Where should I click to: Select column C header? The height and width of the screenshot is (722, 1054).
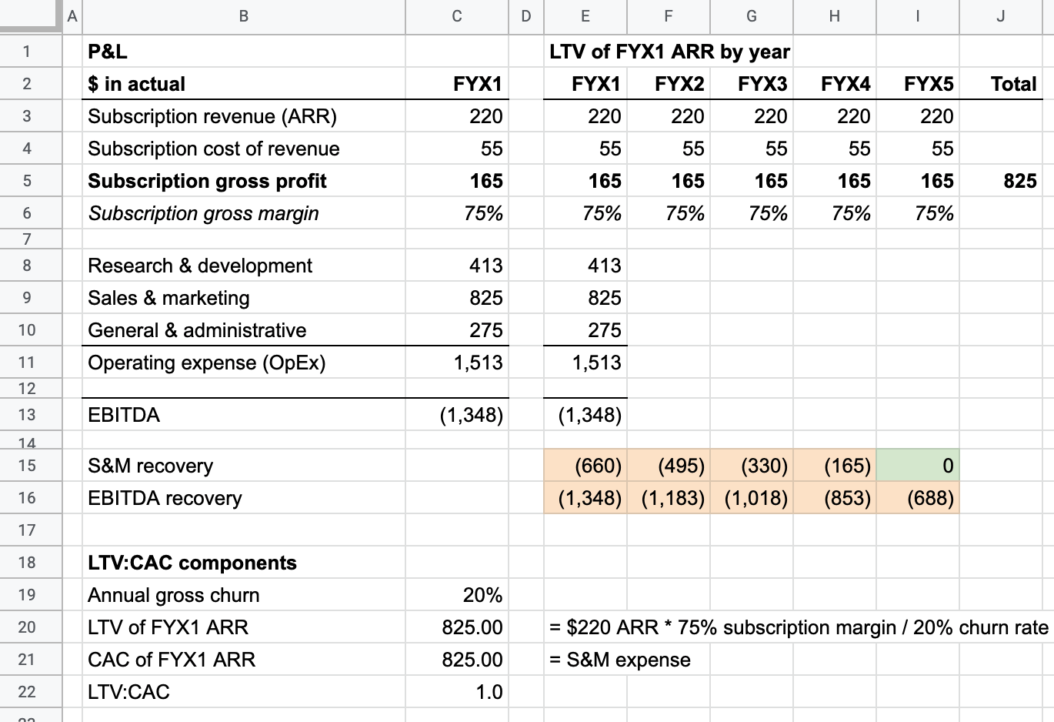[x=456, y=16]
